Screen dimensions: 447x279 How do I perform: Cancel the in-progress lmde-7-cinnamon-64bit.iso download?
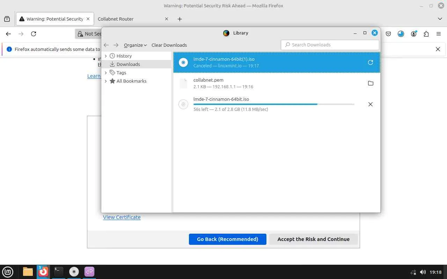pos(371,104)
